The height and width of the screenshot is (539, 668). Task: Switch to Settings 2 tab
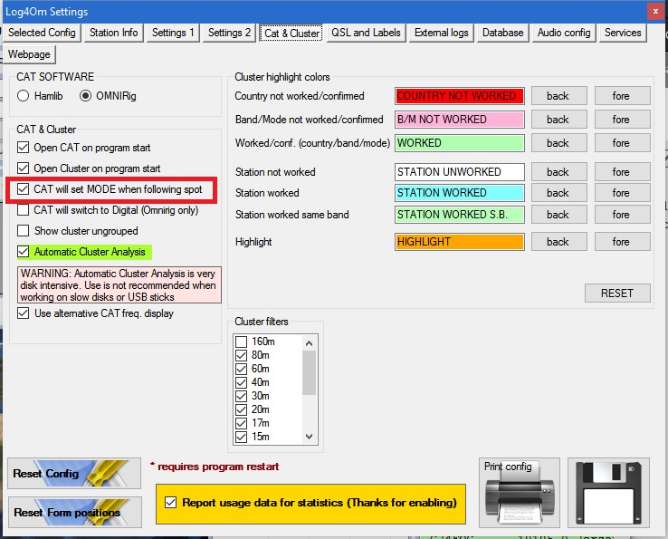tap(229, 33)
